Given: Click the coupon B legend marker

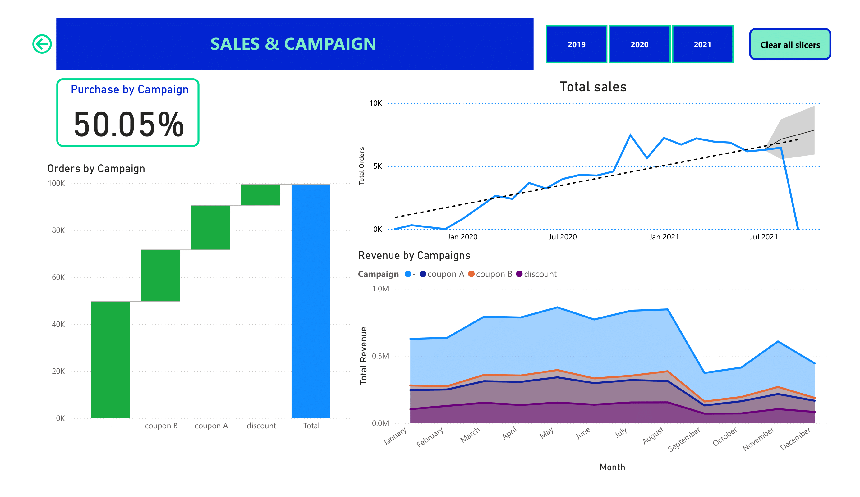Looking at the screenshot, I should [x=471, y=274].
